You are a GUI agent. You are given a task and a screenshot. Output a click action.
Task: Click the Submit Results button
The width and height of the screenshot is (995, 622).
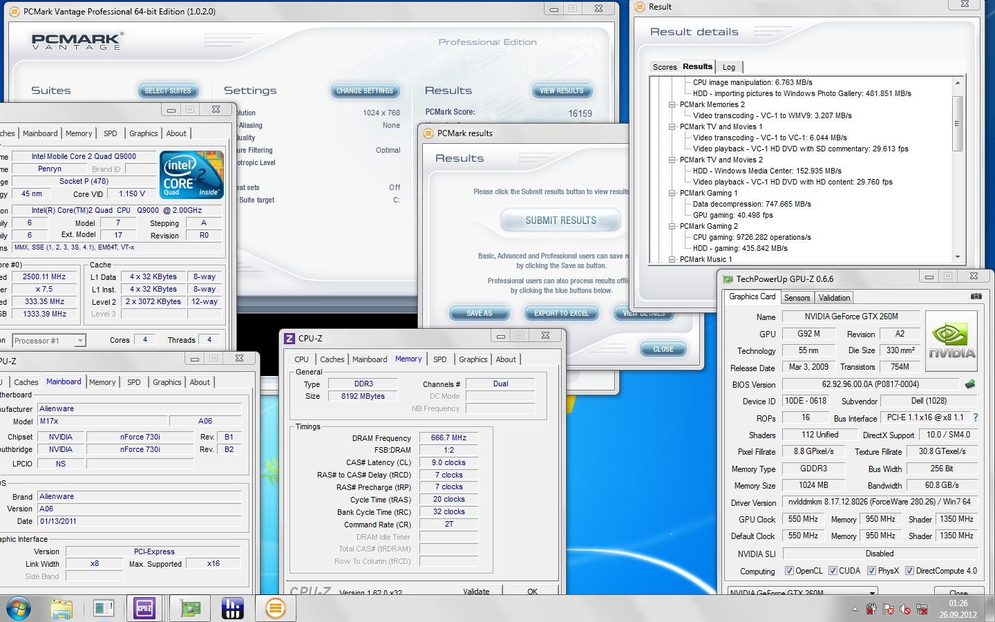coord(560,220)
